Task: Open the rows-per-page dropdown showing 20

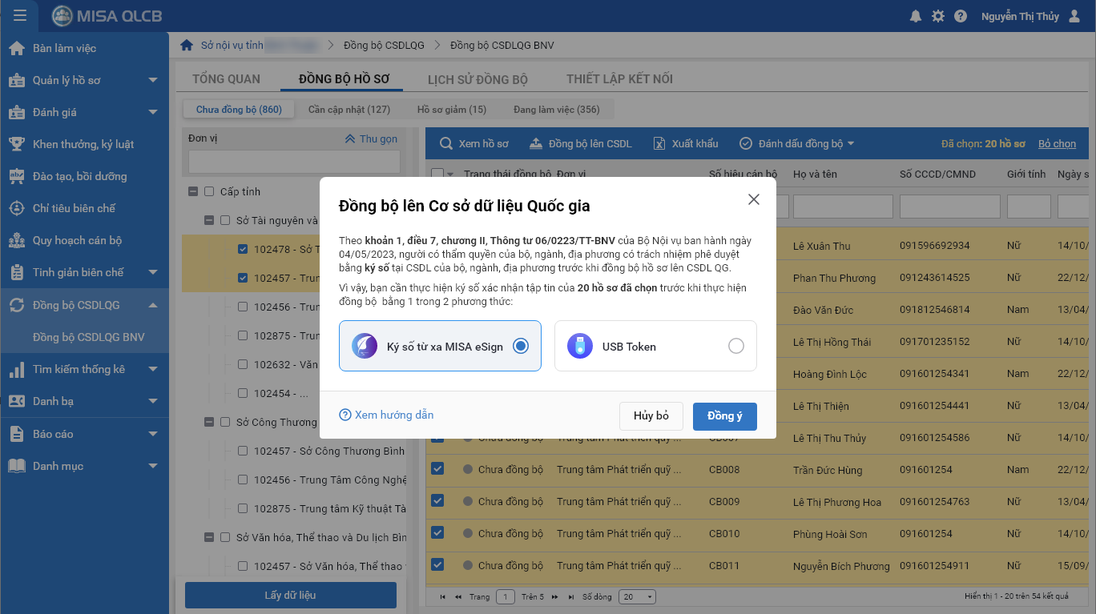Action: (638, 597)
